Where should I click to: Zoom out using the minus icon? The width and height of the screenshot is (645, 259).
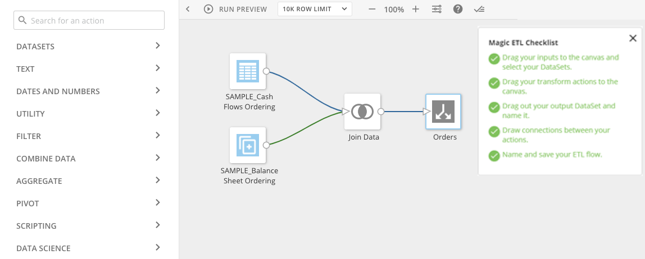coord(372,9)
